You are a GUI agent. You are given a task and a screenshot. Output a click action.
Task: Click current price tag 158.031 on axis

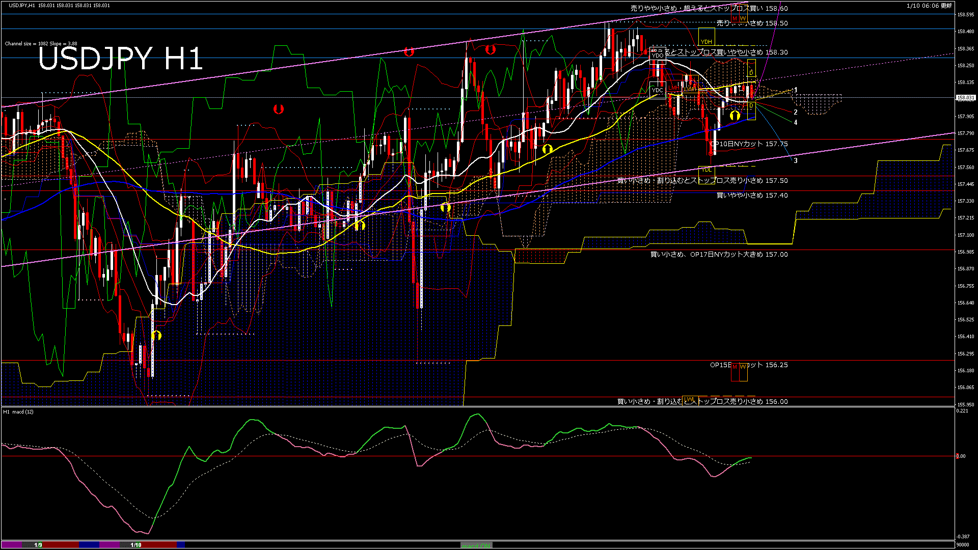point(965,98)
